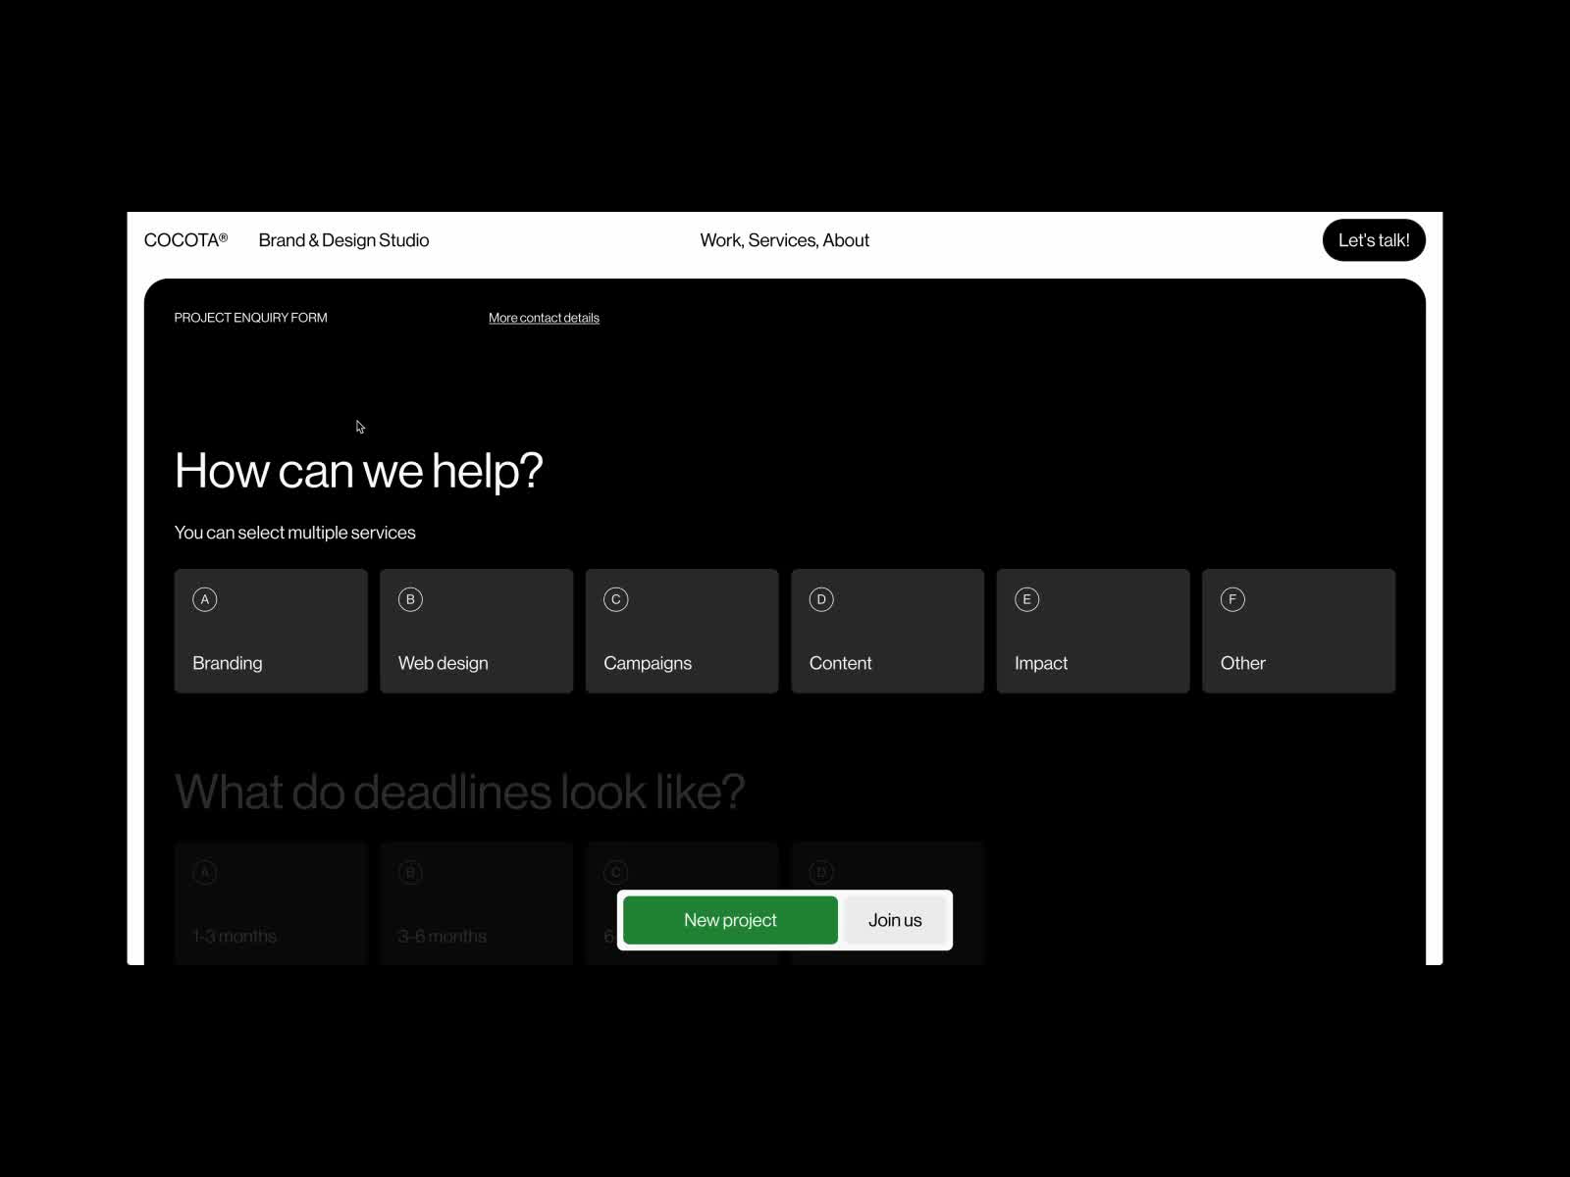This screenshot has width=1570, height=1177.
Task: Select the Campaigns service option
Action: click(682, 631)
